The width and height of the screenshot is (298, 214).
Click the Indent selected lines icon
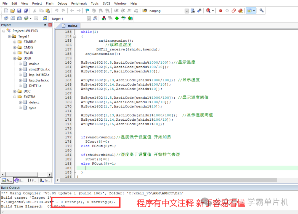(x=116, y=11)
